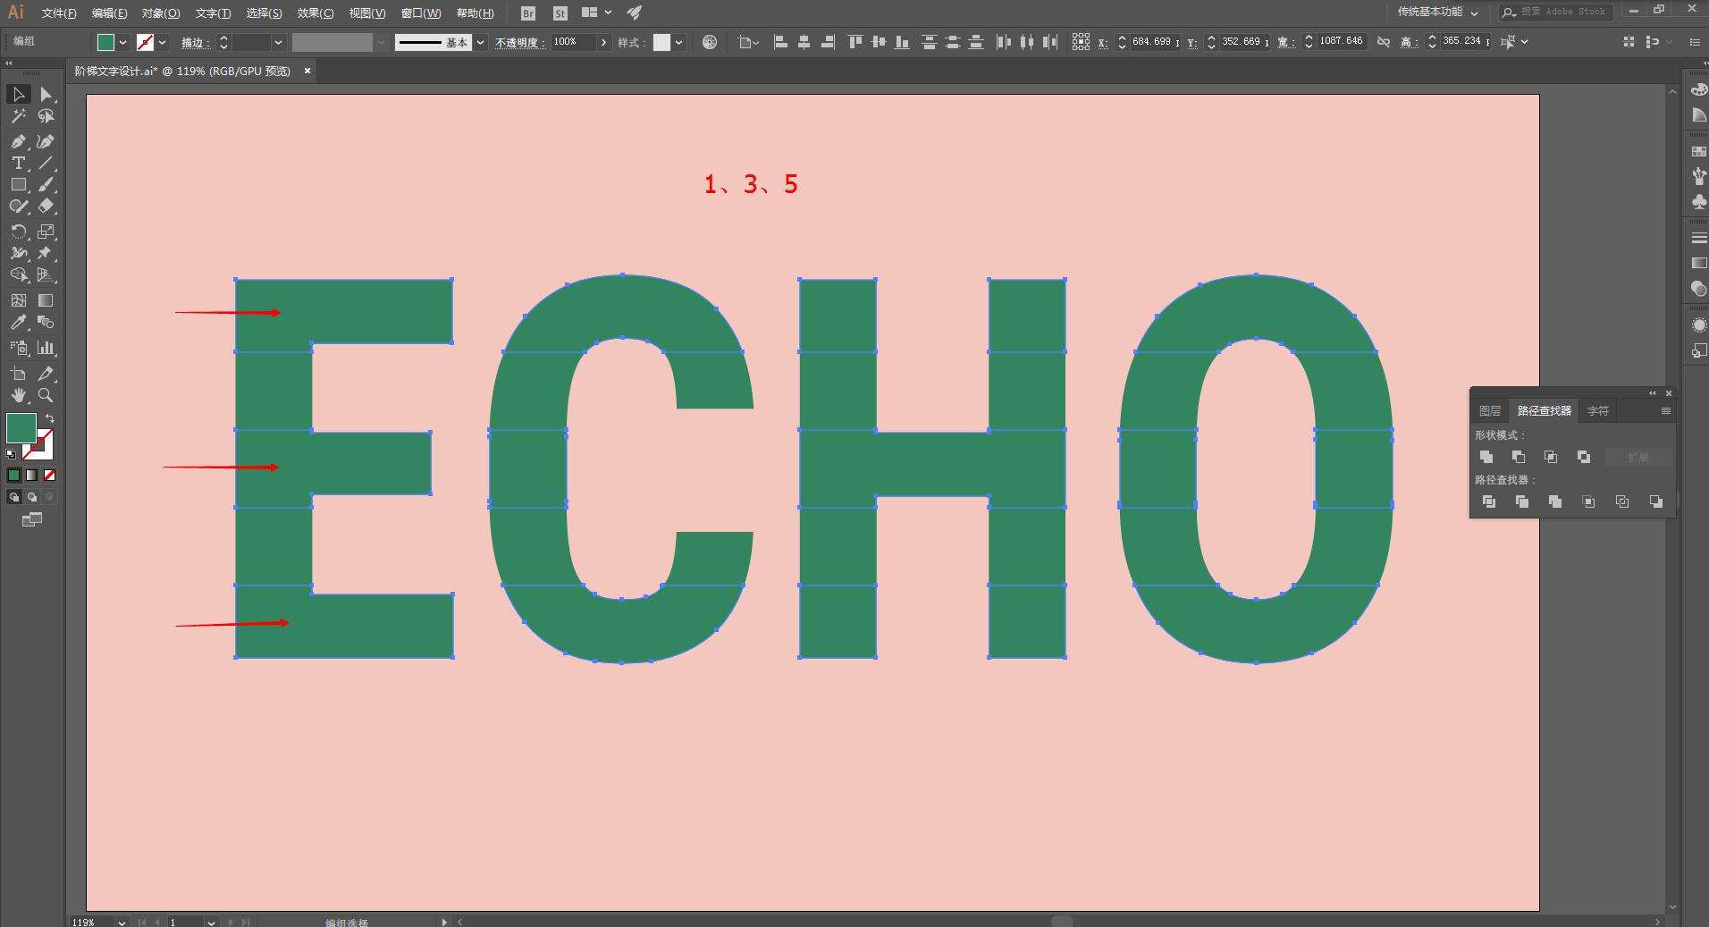
Task: Select the Rotate tool
Action: coord(18,231)
